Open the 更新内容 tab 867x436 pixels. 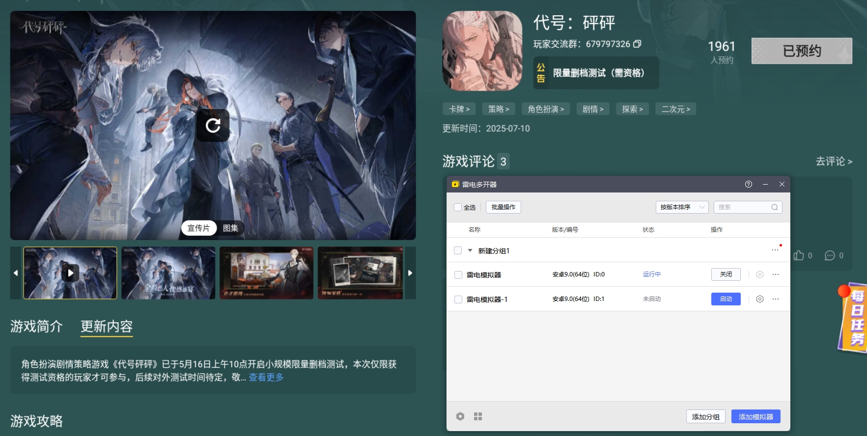coord(107,327)
